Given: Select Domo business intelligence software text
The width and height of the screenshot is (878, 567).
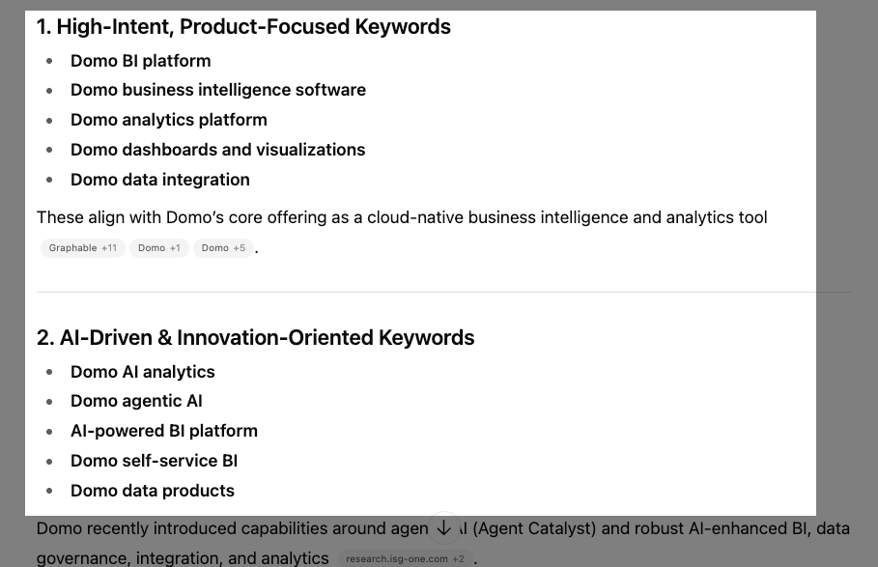Looking at the screenshot, I should click(x=217, y=90).
